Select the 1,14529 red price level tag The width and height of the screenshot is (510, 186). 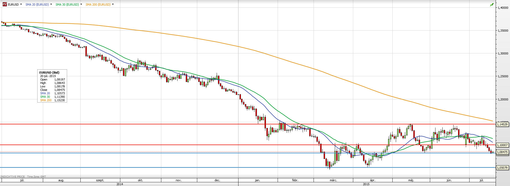(502, 124)
